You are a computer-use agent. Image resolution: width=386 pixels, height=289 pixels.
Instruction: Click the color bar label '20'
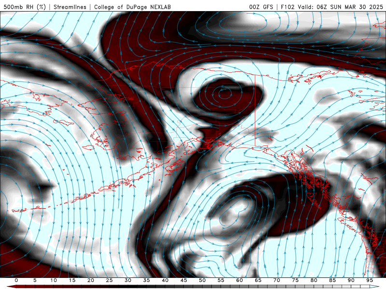[x=91, y=280]
